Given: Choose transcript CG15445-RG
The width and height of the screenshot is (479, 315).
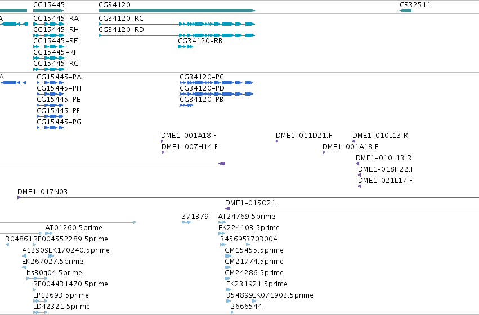Looking at the screenshot, I should tap(48, 69).
